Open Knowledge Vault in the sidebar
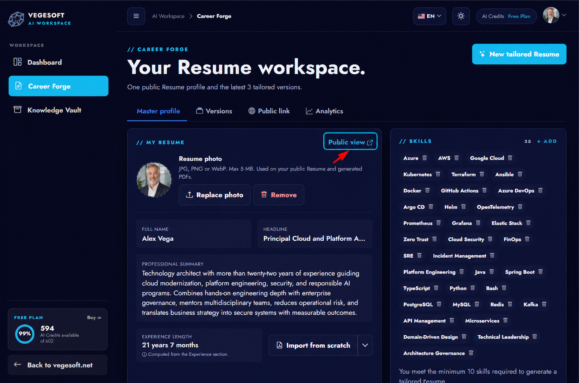Image resolution: width=579 pixels, height=383 pixels. pyautogui.click(x=58, y=110)
